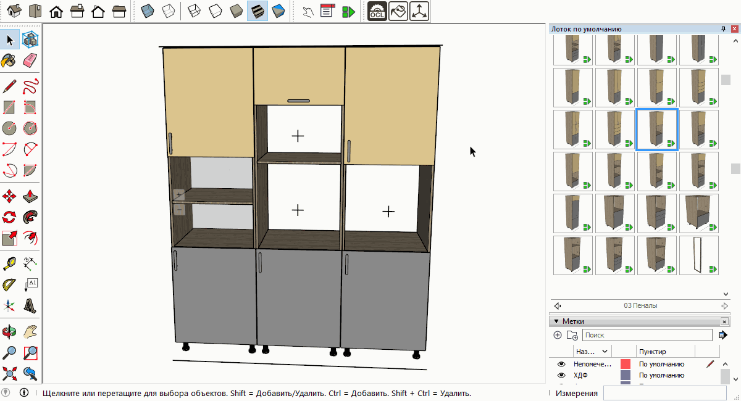Select the Move tool with red arrows

(x=9, y=197)
